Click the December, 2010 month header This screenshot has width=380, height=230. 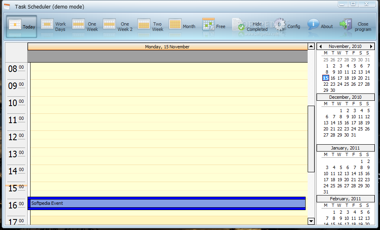(345, 97)
